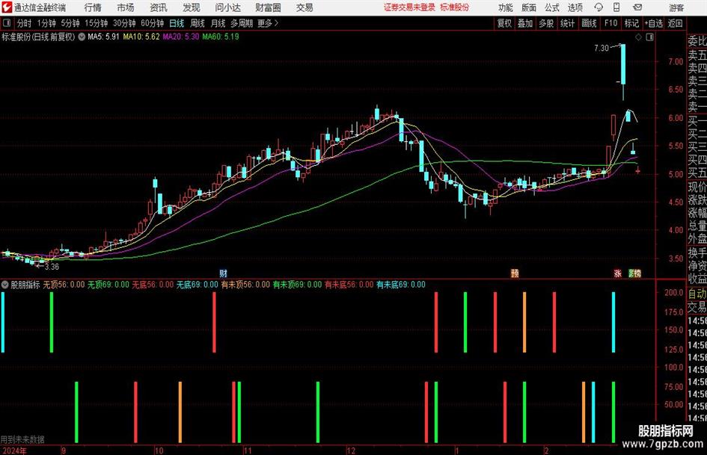Click the 3.36 low price label
The height and width of the screenshot is (455, 707).
tap(52, 267)
